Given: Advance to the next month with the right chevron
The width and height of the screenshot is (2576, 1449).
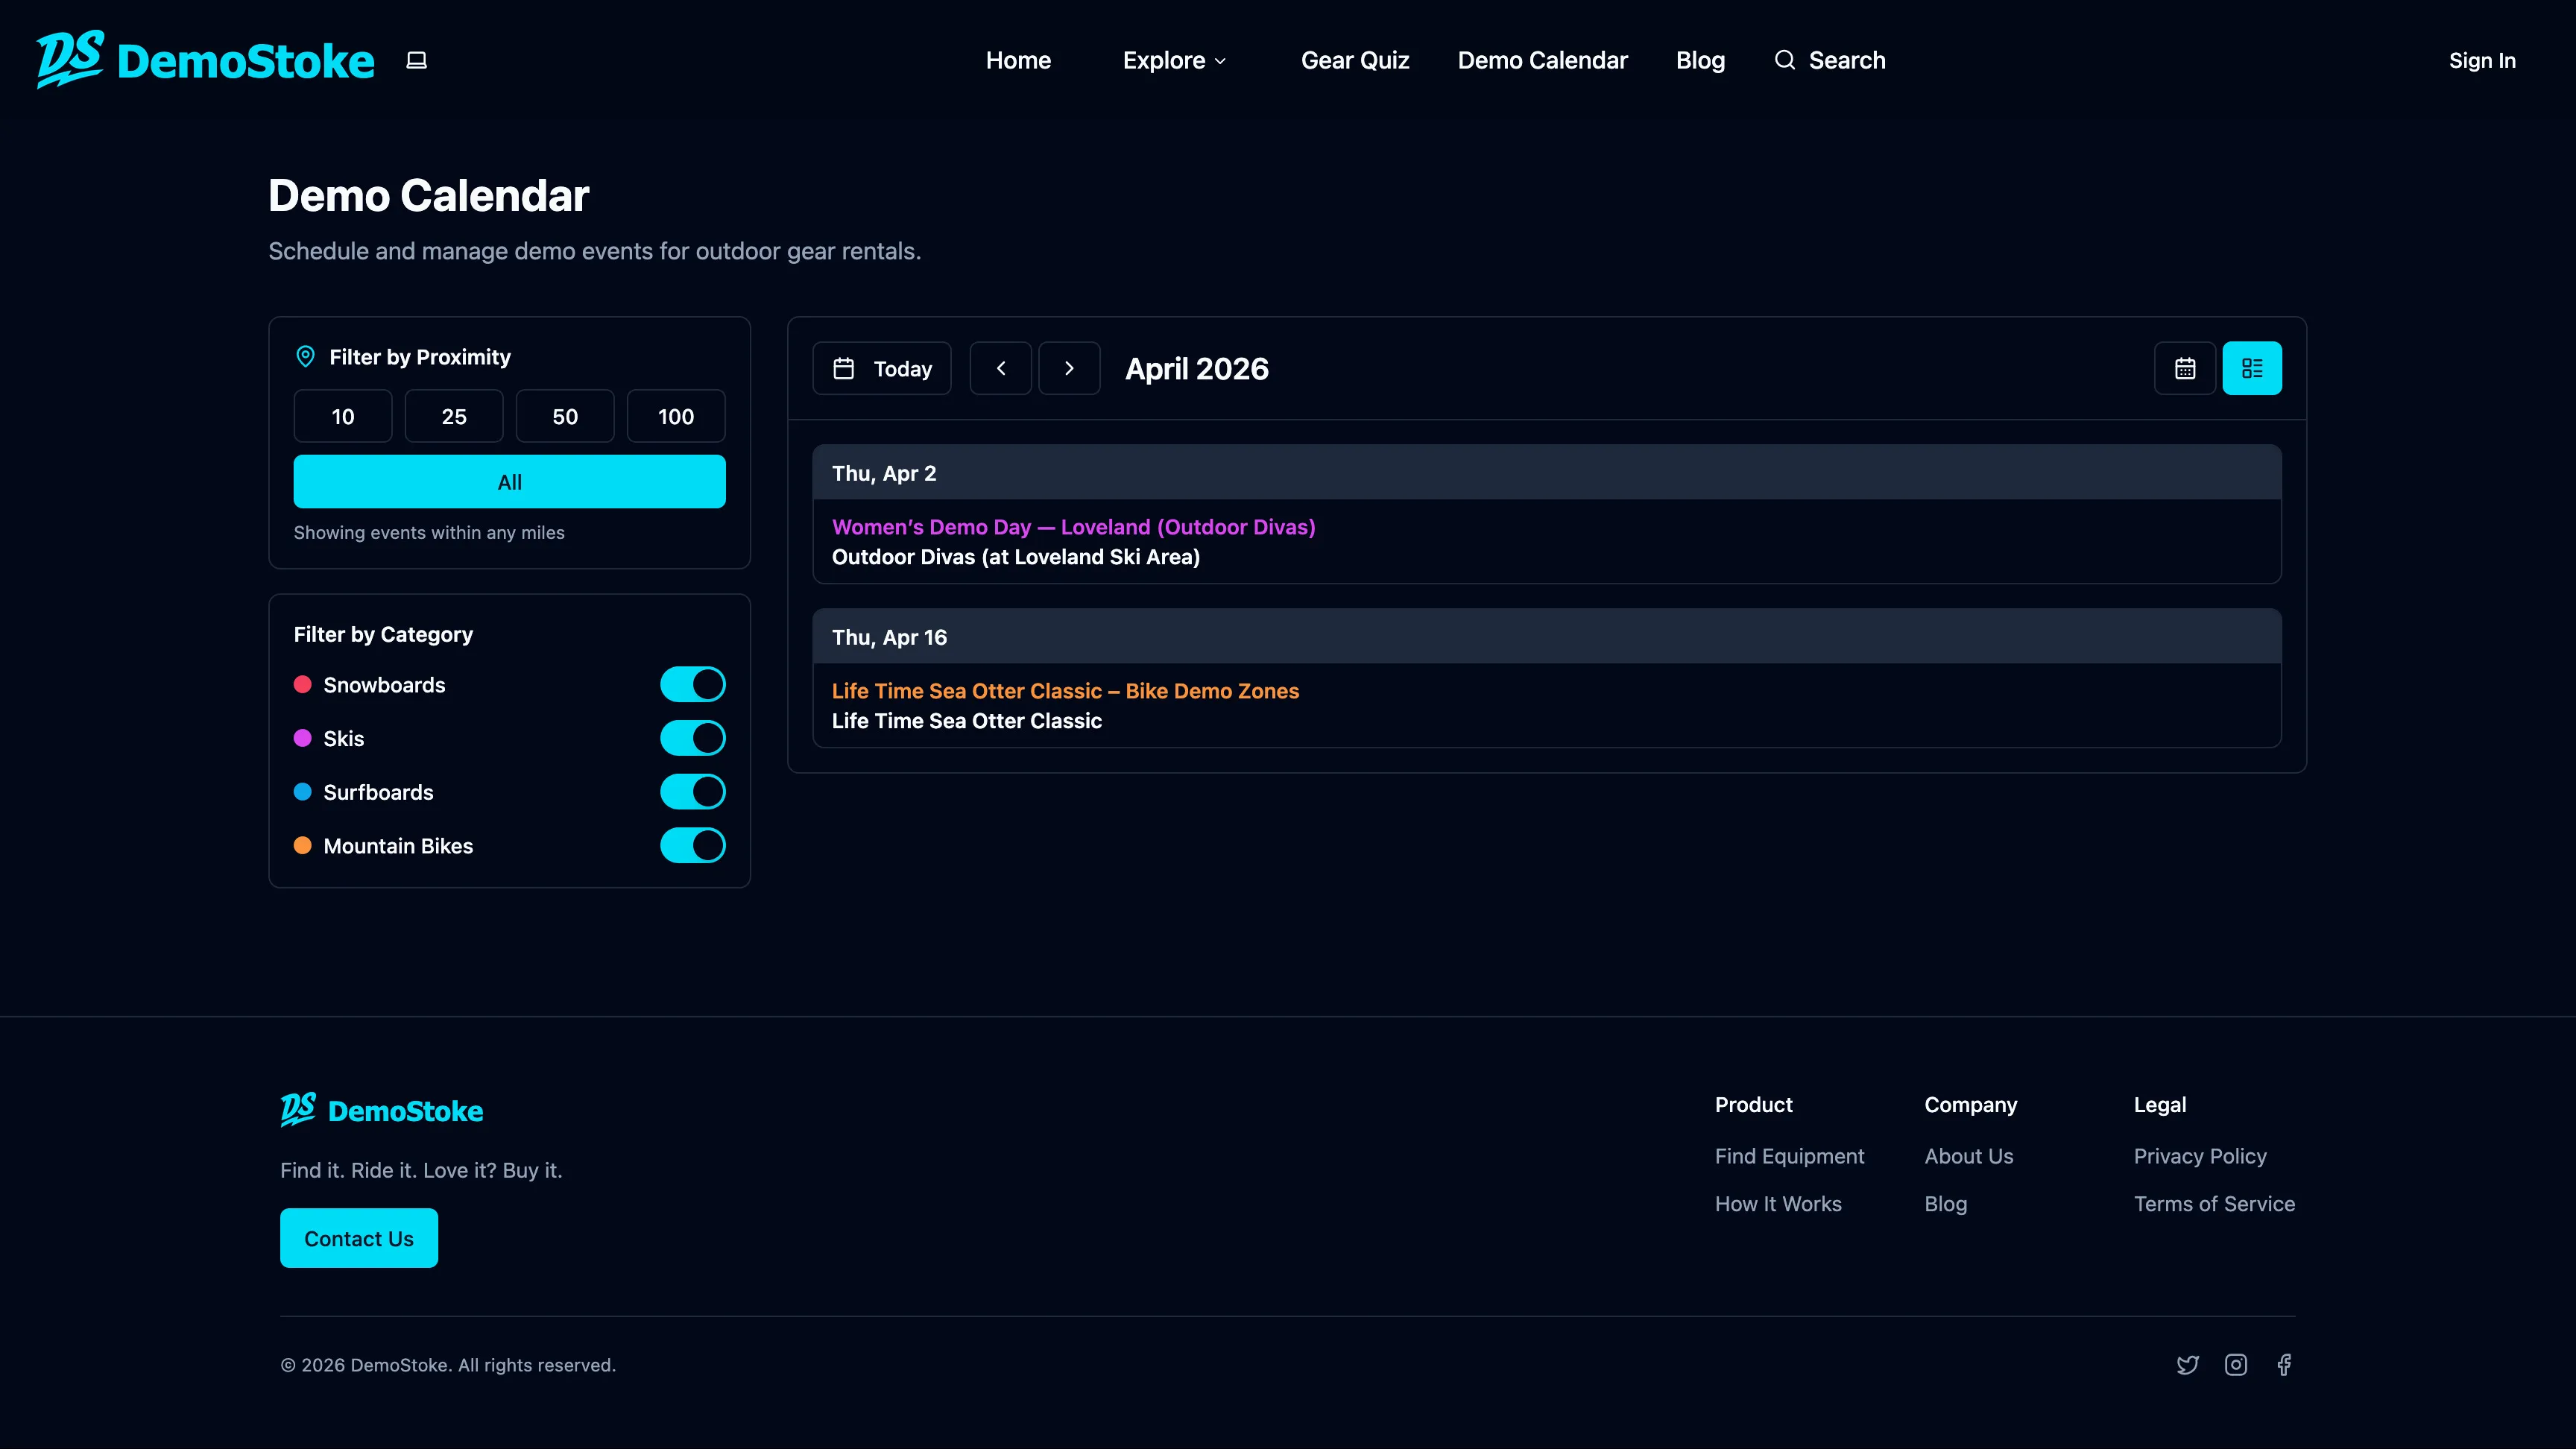Looking at the screenshot, I should click(x=1069, y=368).
